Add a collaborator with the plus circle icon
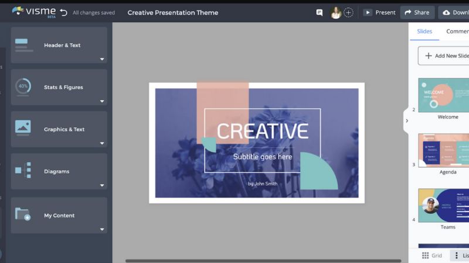The width and height of the screenshot is (469, 263). [x=348, y=12]
